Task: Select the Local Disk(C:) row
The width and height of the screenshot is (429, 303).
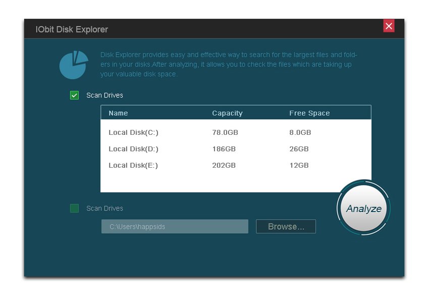Action: [236, 132]
